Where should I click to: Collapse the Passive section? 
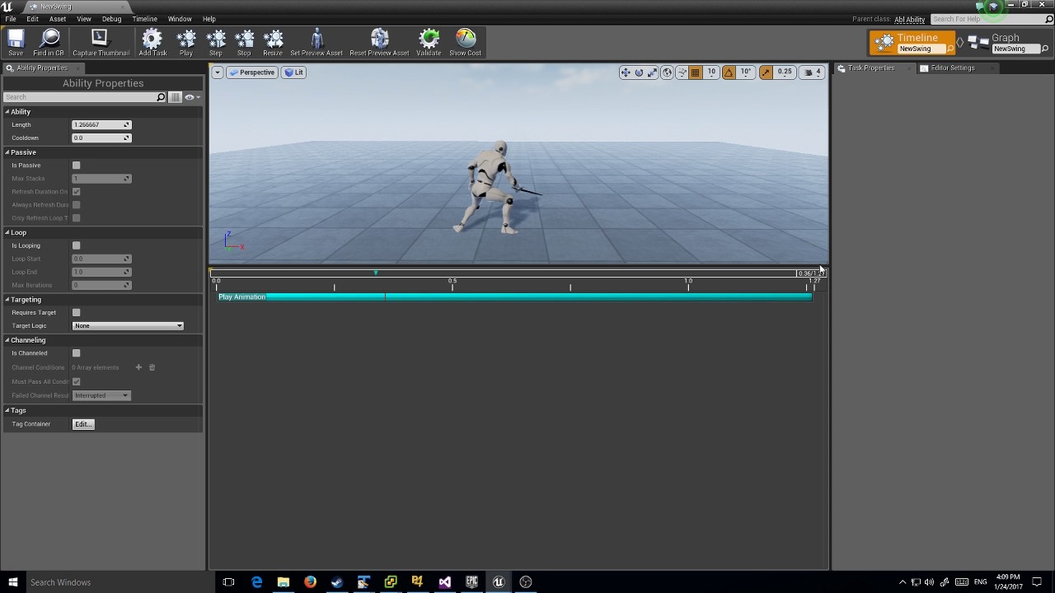pyautogui.click(x=7, y=152)
